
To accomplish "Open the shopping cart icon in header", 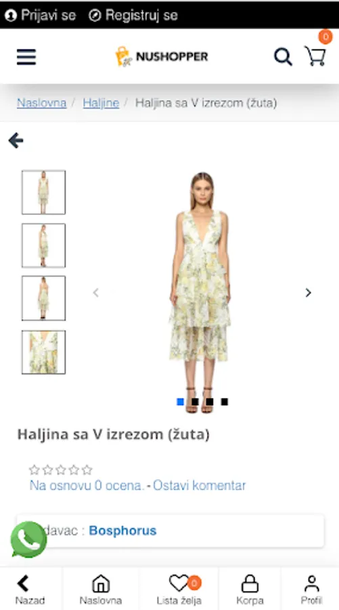I will (315, 56).
